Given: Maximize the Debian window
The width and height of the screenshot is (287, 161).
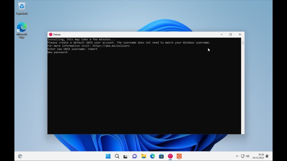Looking at the screenshot, I should (x=231, y=34).
